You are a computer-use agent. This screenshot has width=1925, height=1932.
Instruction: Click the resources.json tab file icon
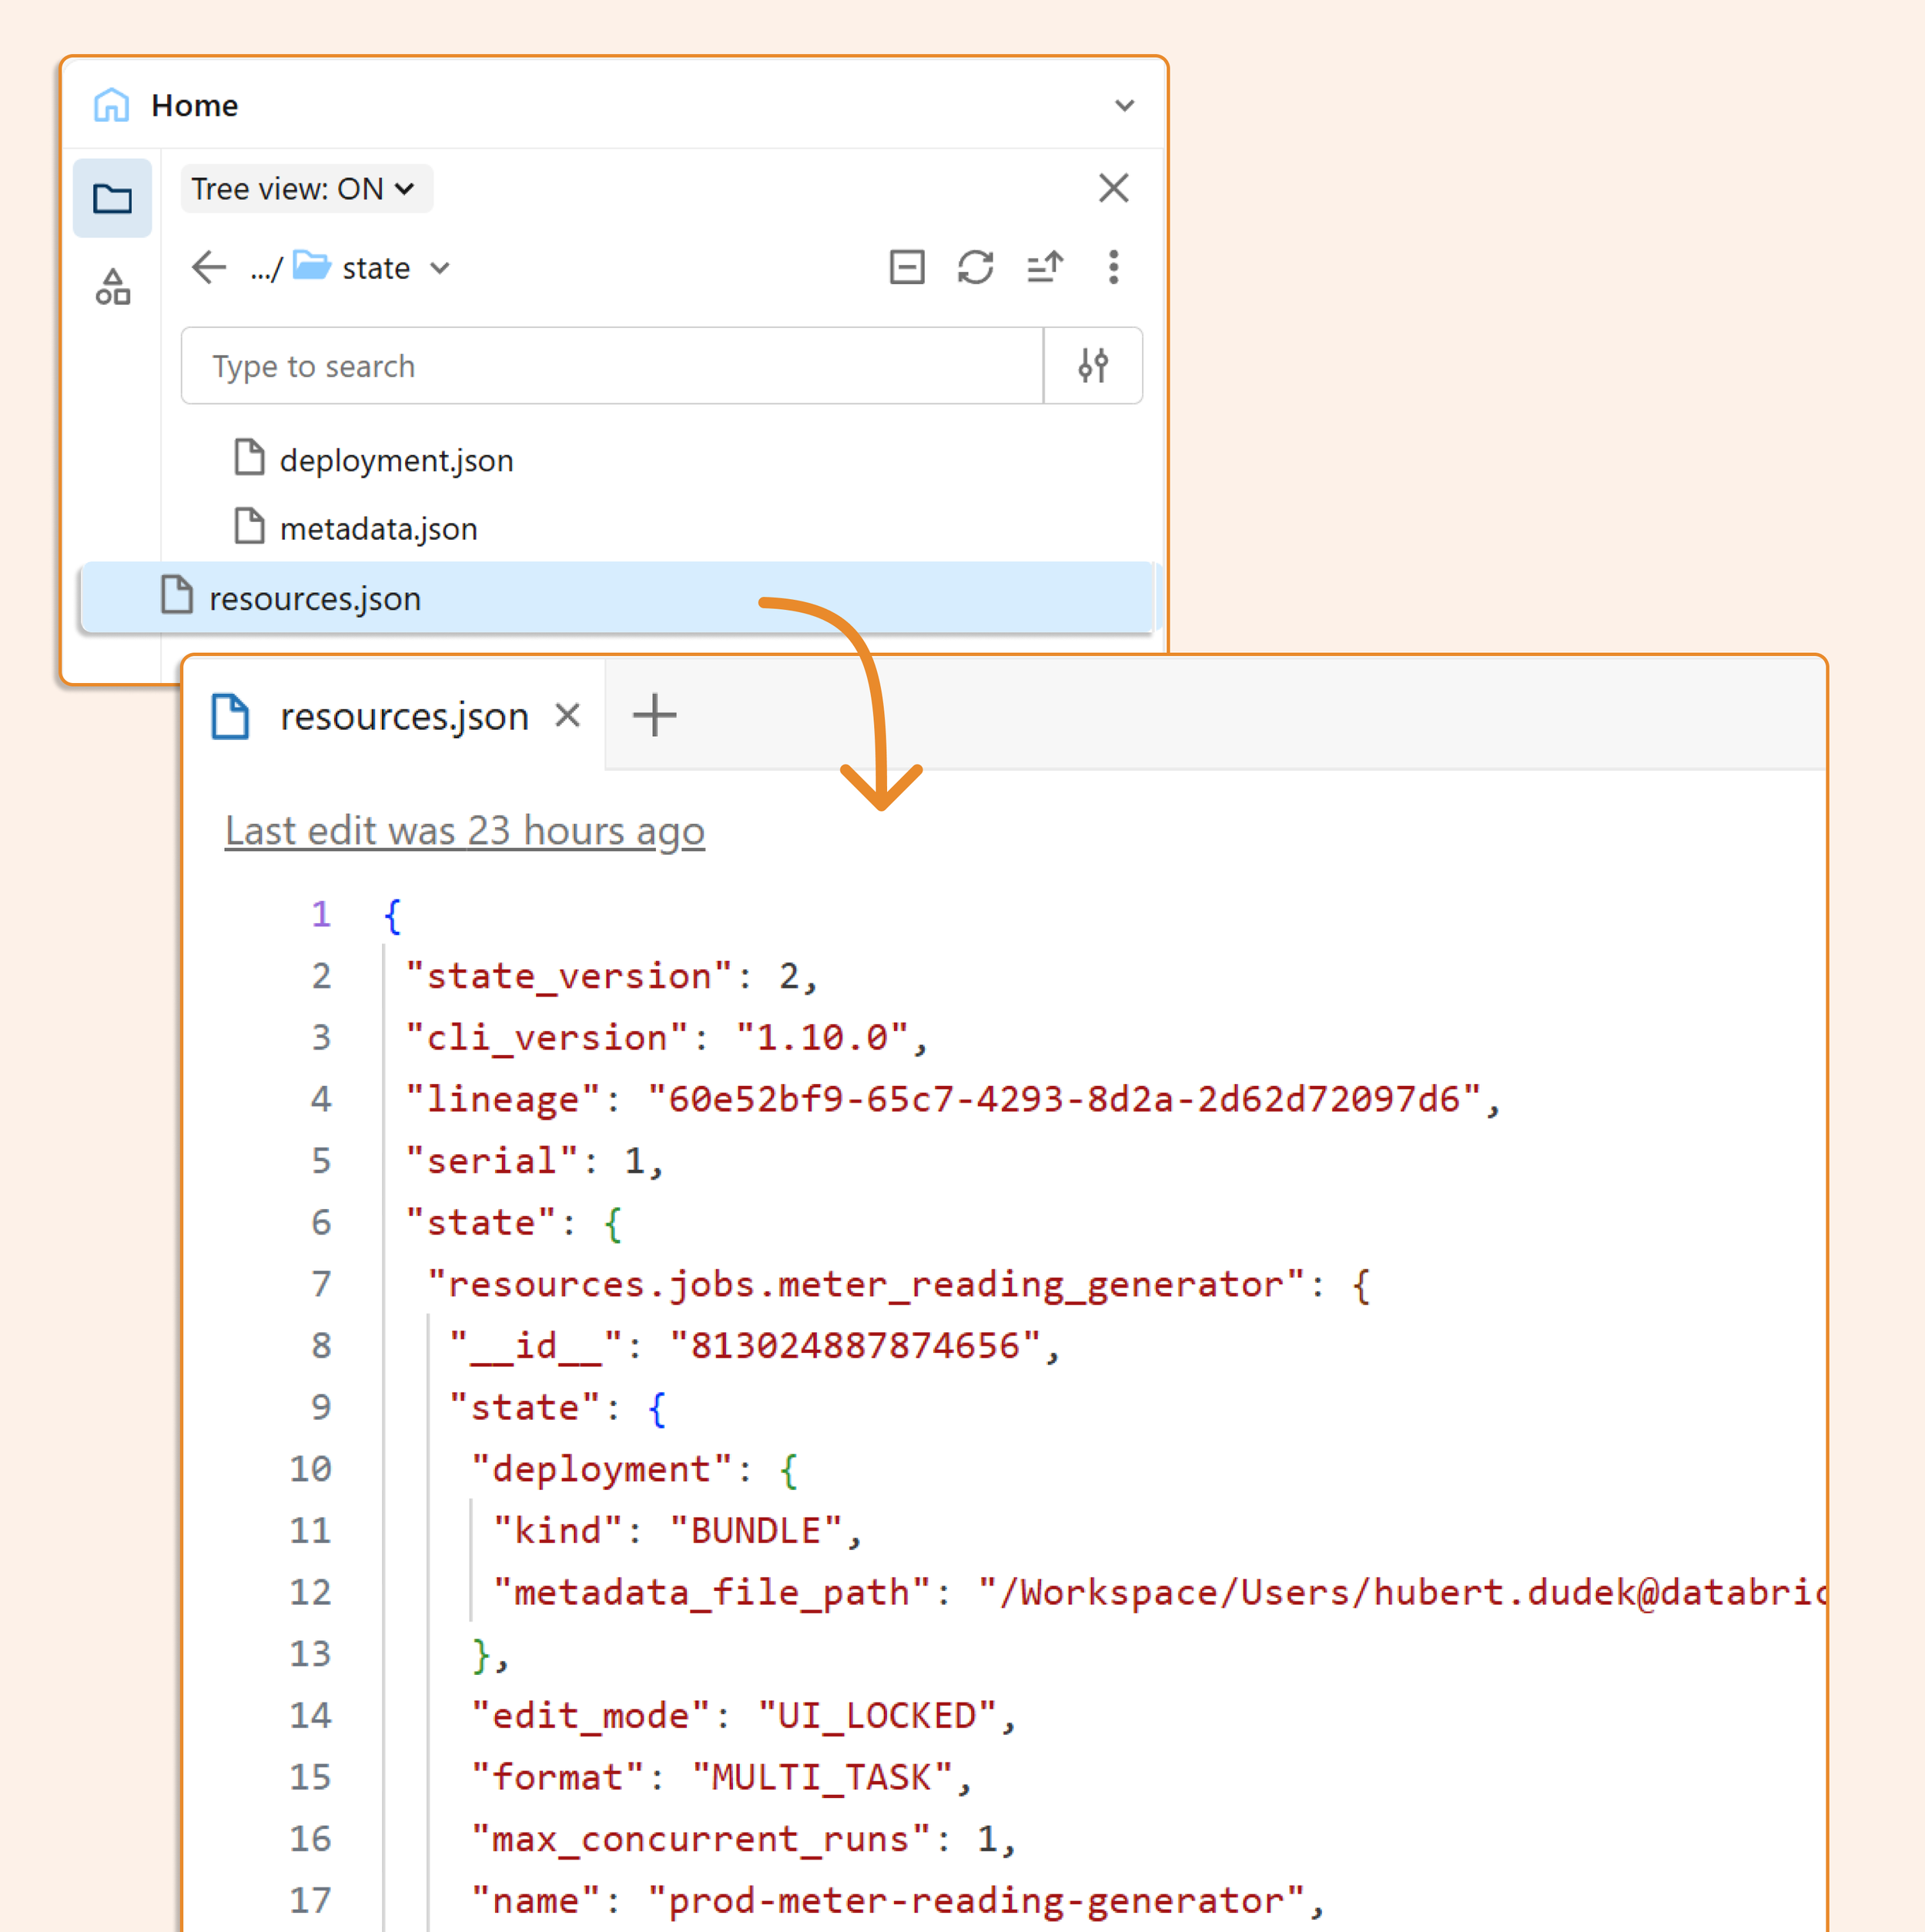[x=230, y=717]
